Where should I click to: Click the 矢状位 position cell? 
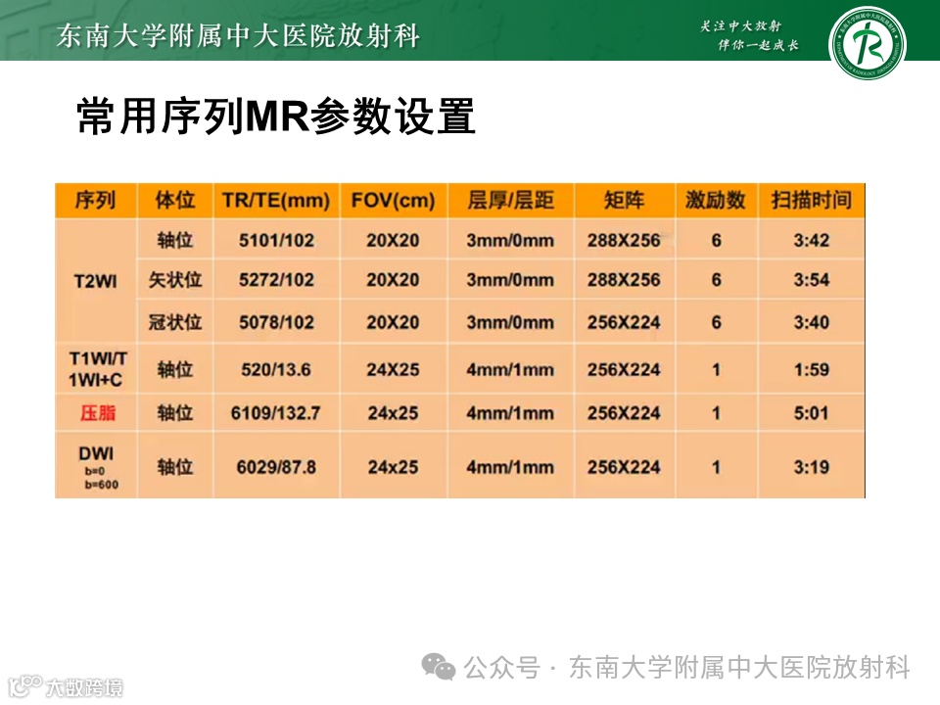point(175,280)
